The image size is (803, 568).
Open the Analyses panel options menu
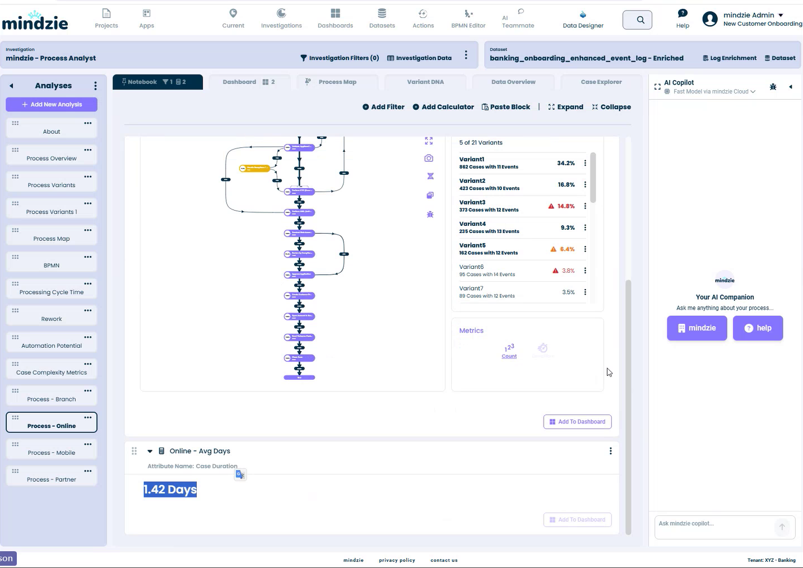point(95,86)
